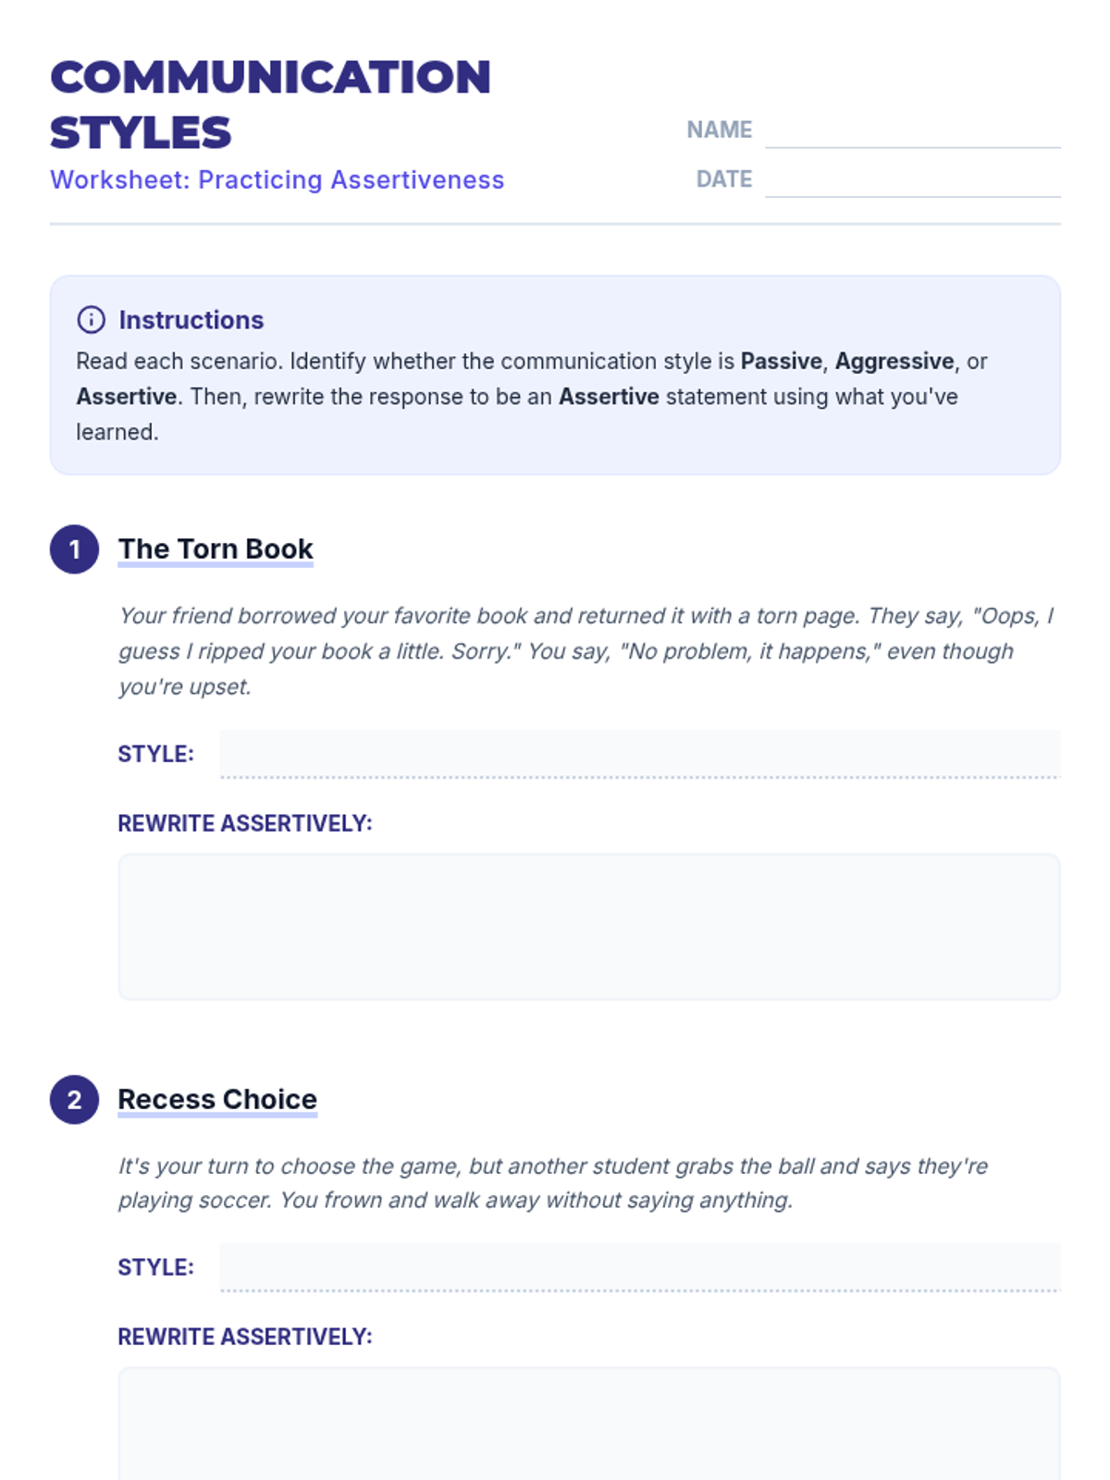The height and width of the screenshot is (1480, 1110).
Task: Click the bold word "Passive" in instructions
Action: coord(781,362)
